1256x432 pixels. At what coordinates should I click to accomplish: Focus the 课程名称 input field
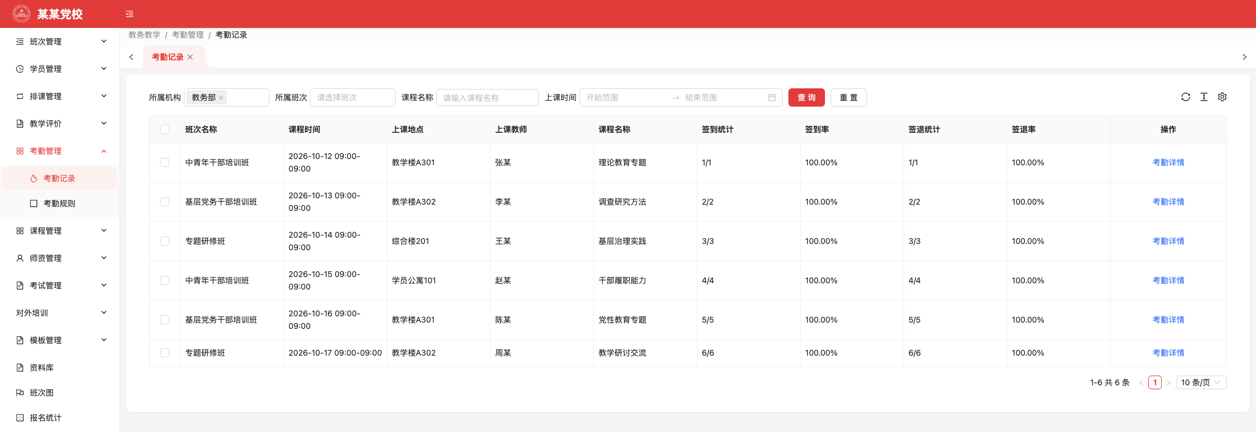pyautogui.click(x=488, y=97)
